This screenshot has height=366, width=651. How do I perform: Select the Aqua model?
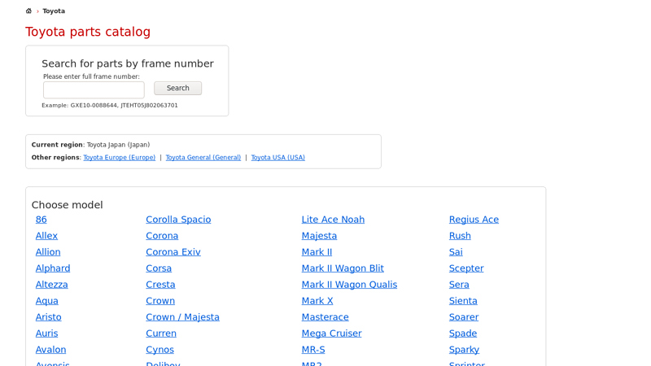click(x=47, y=300)
